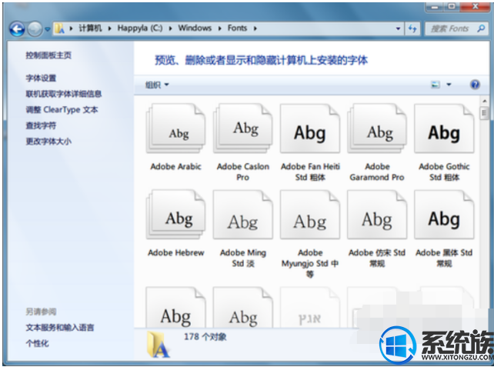494x367 pixels.
Task: Select Adobe Gothic Std font icon
Action: click(x=444, y=129)
